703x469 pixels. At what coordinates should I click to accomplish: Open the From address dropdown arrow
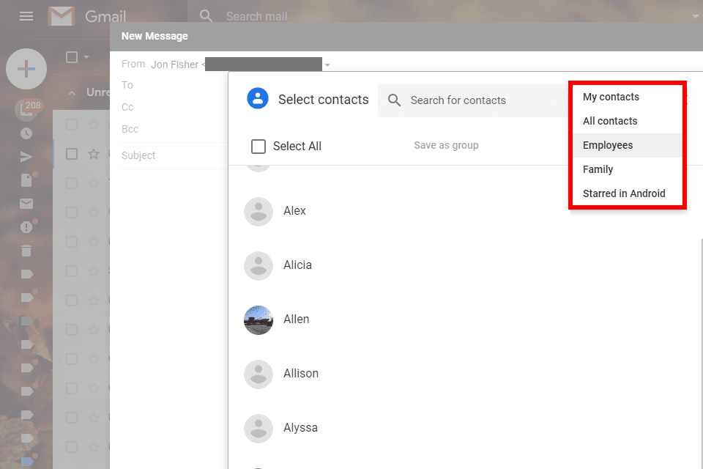(x=327, y=64)
